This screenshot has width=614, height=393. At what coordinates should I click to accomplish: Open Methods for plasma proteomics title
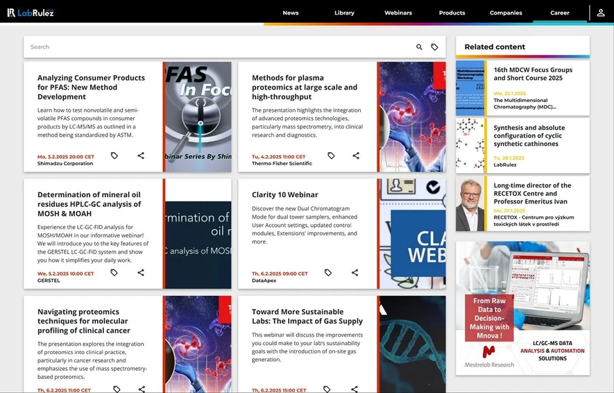(x=305, y=87)
